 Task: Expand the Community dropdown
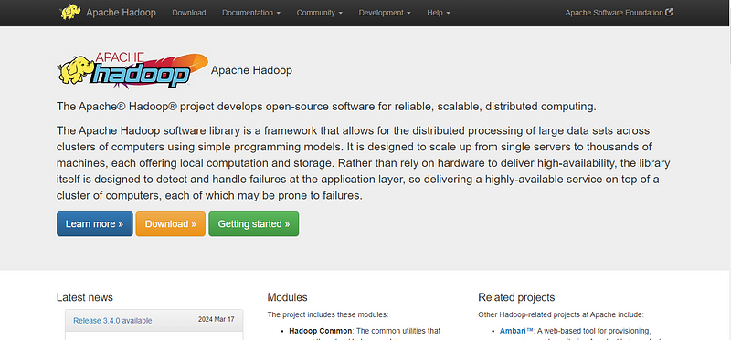tap(319, 13)
